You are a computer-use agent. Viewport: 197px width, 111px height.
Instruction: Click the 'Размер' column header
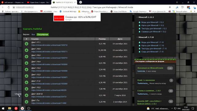tap(102, 39)
